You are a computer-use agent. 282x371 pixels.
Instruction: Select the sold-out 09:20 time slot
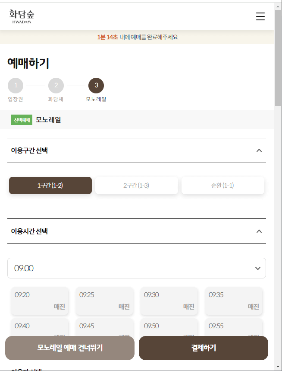click(x=39, y=301)
